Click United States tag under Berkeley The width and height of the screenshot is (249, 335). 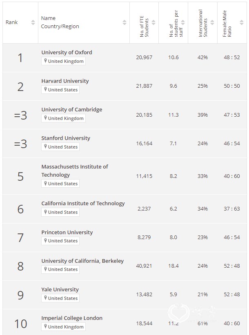(60, 269)
